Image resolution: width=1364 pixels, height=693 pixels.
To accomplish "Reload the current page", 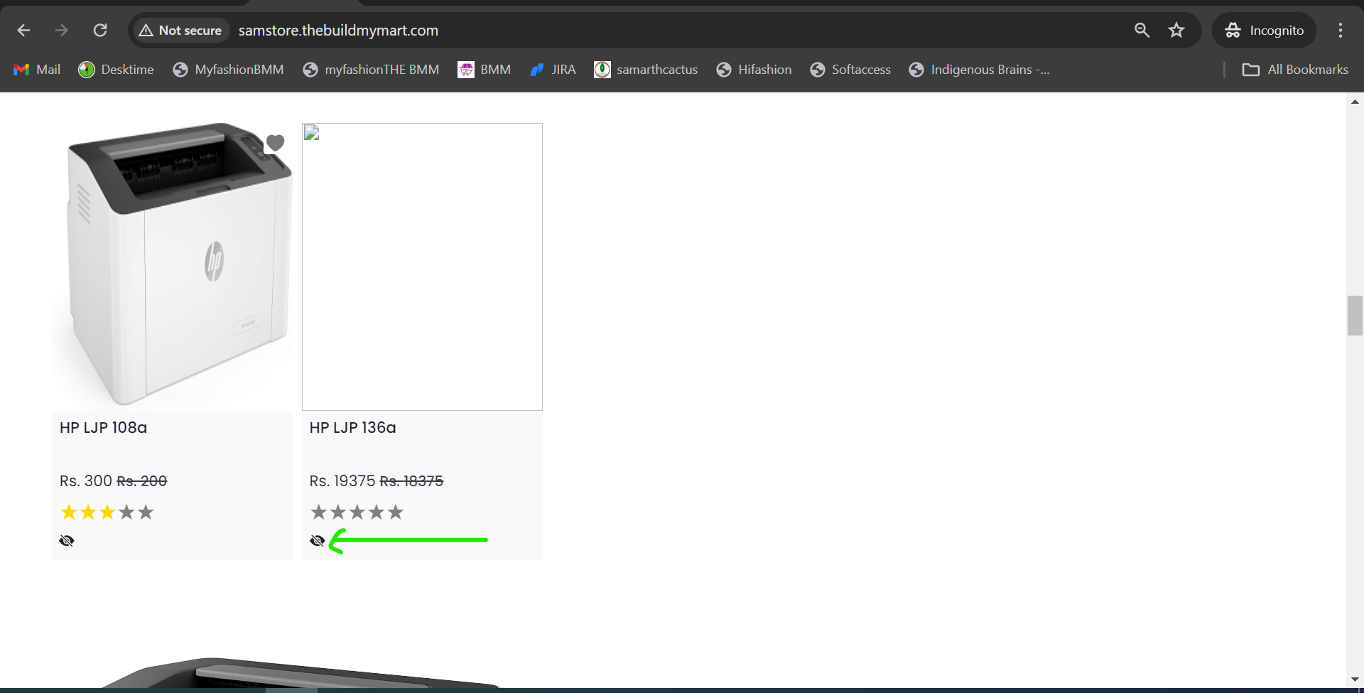I will pyautogui.click(x=100, y=30).
